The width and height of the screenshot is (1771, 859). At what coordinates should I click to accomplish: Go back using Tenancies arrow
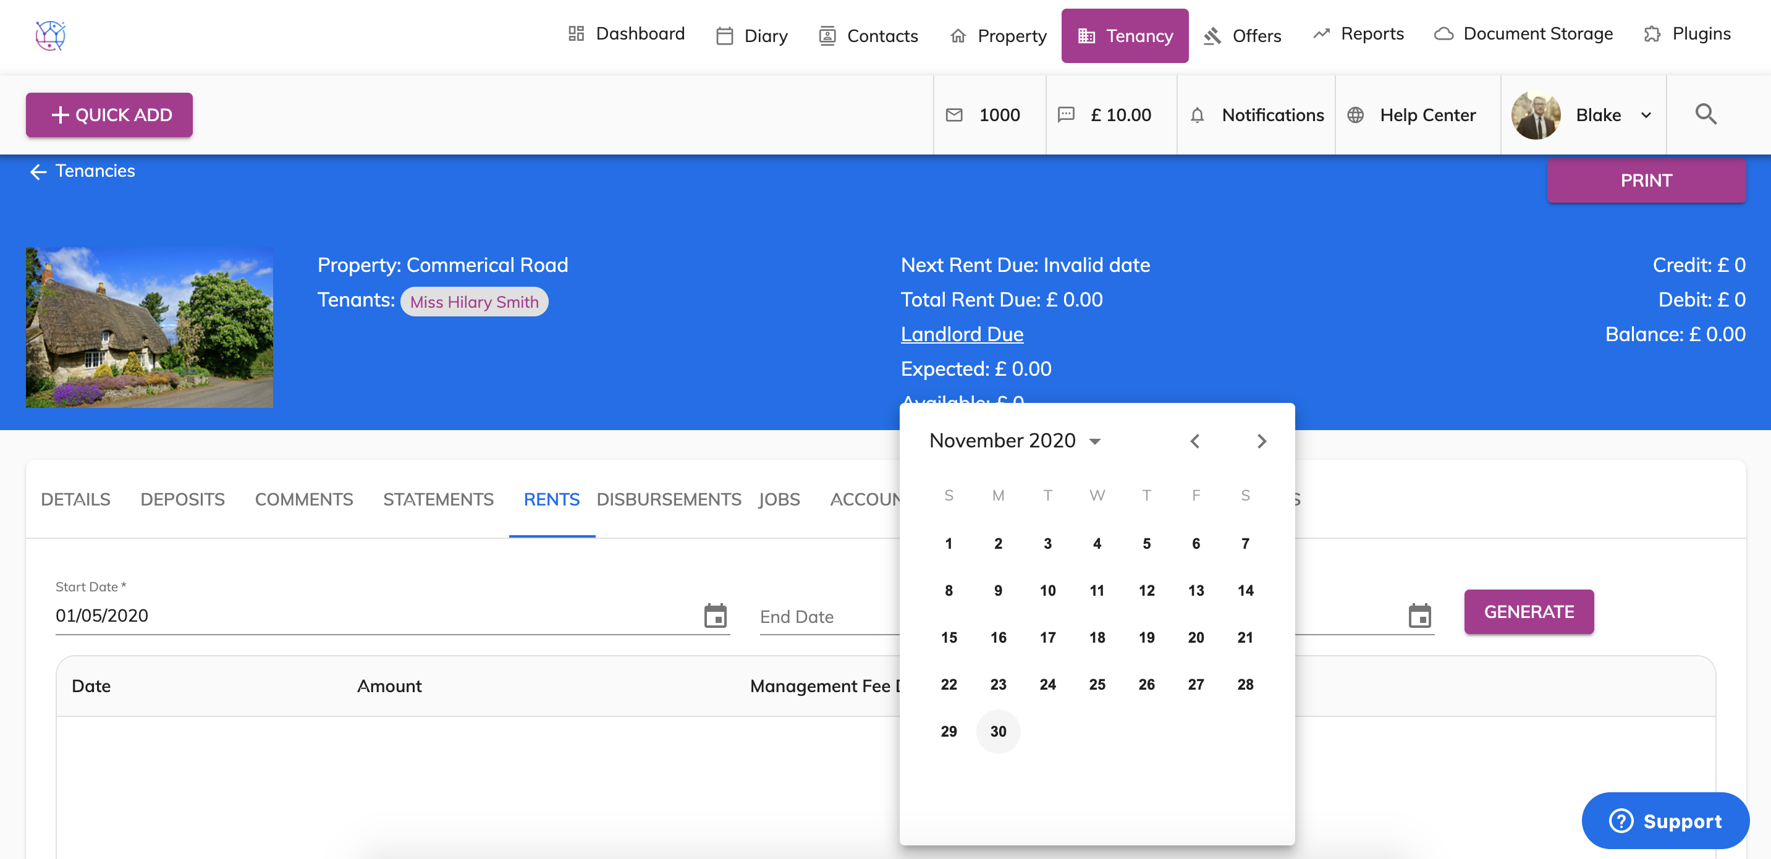tap(38, 171)
